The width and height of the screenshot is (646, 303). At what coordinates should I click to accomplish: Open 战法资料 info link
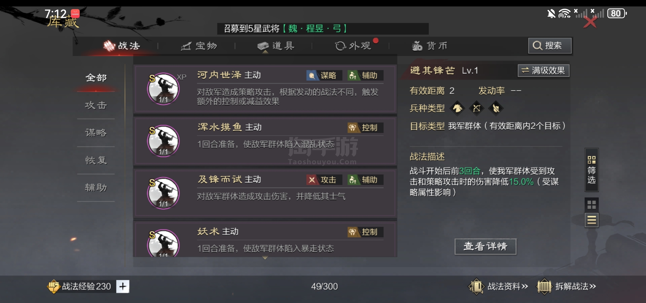pos(498,286)
